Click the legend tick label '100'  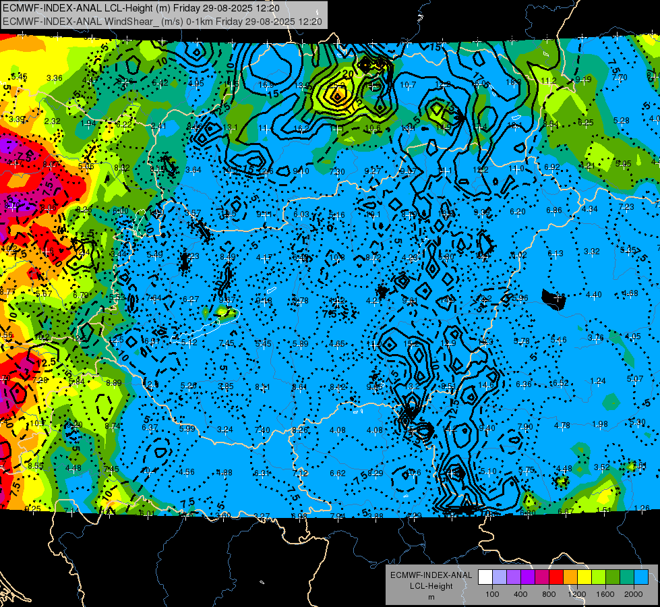[x=492, y=594]
